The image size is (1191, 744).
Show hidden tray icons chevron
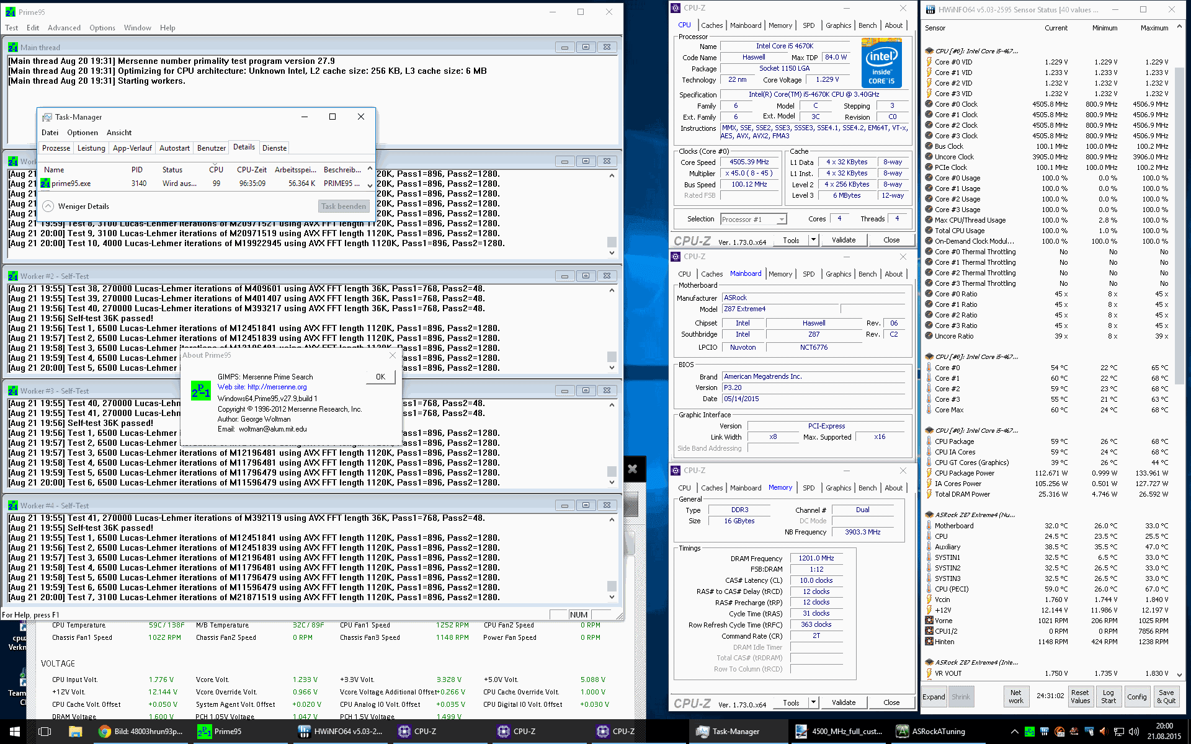1014,732
